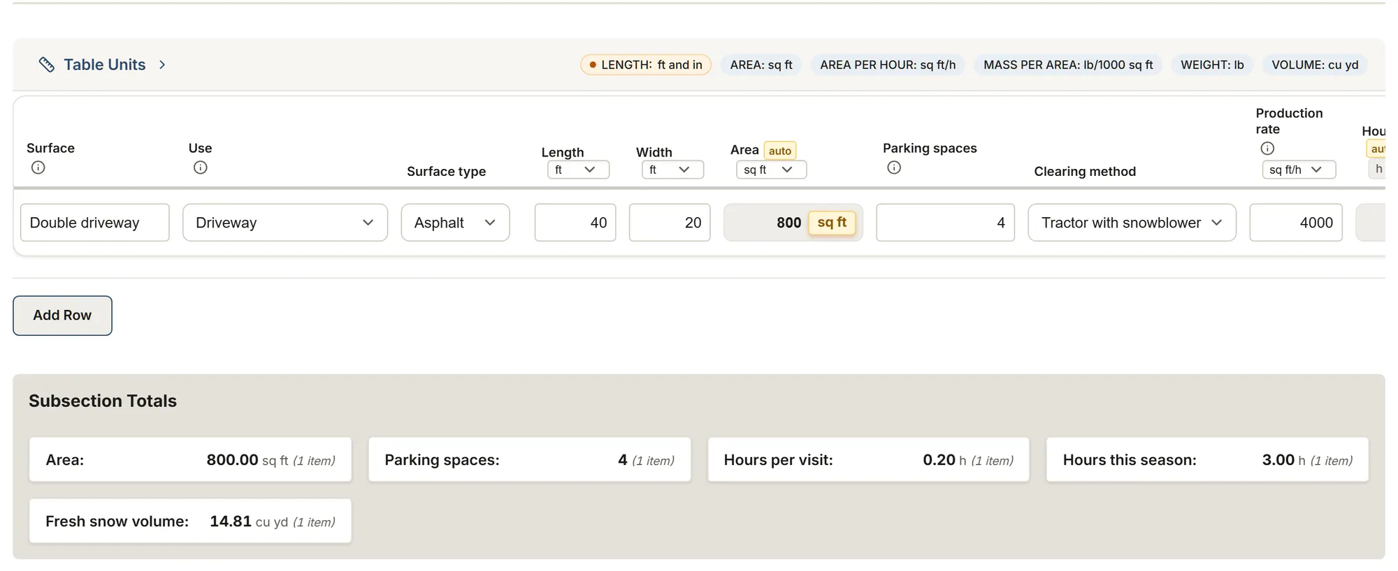
Task: Click the sq ft badge in Area cell
Action: coord(832,223)
